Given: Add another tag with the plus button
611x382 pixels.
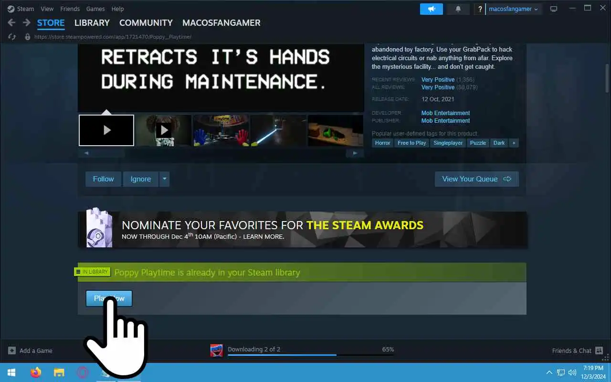Looking at the screenshot, I should pos(514,143).
